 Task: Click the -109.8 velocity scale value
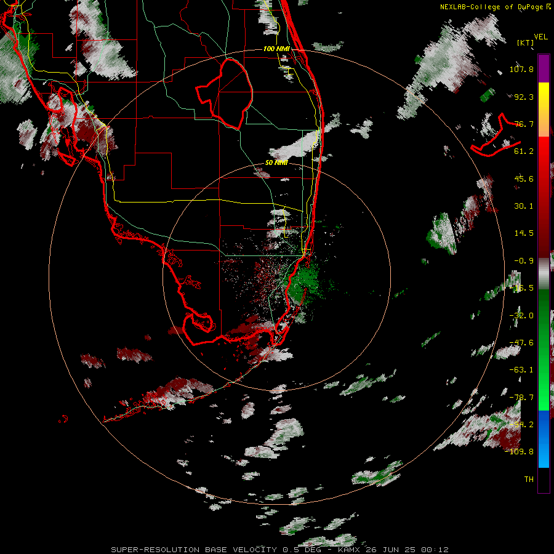520,452
